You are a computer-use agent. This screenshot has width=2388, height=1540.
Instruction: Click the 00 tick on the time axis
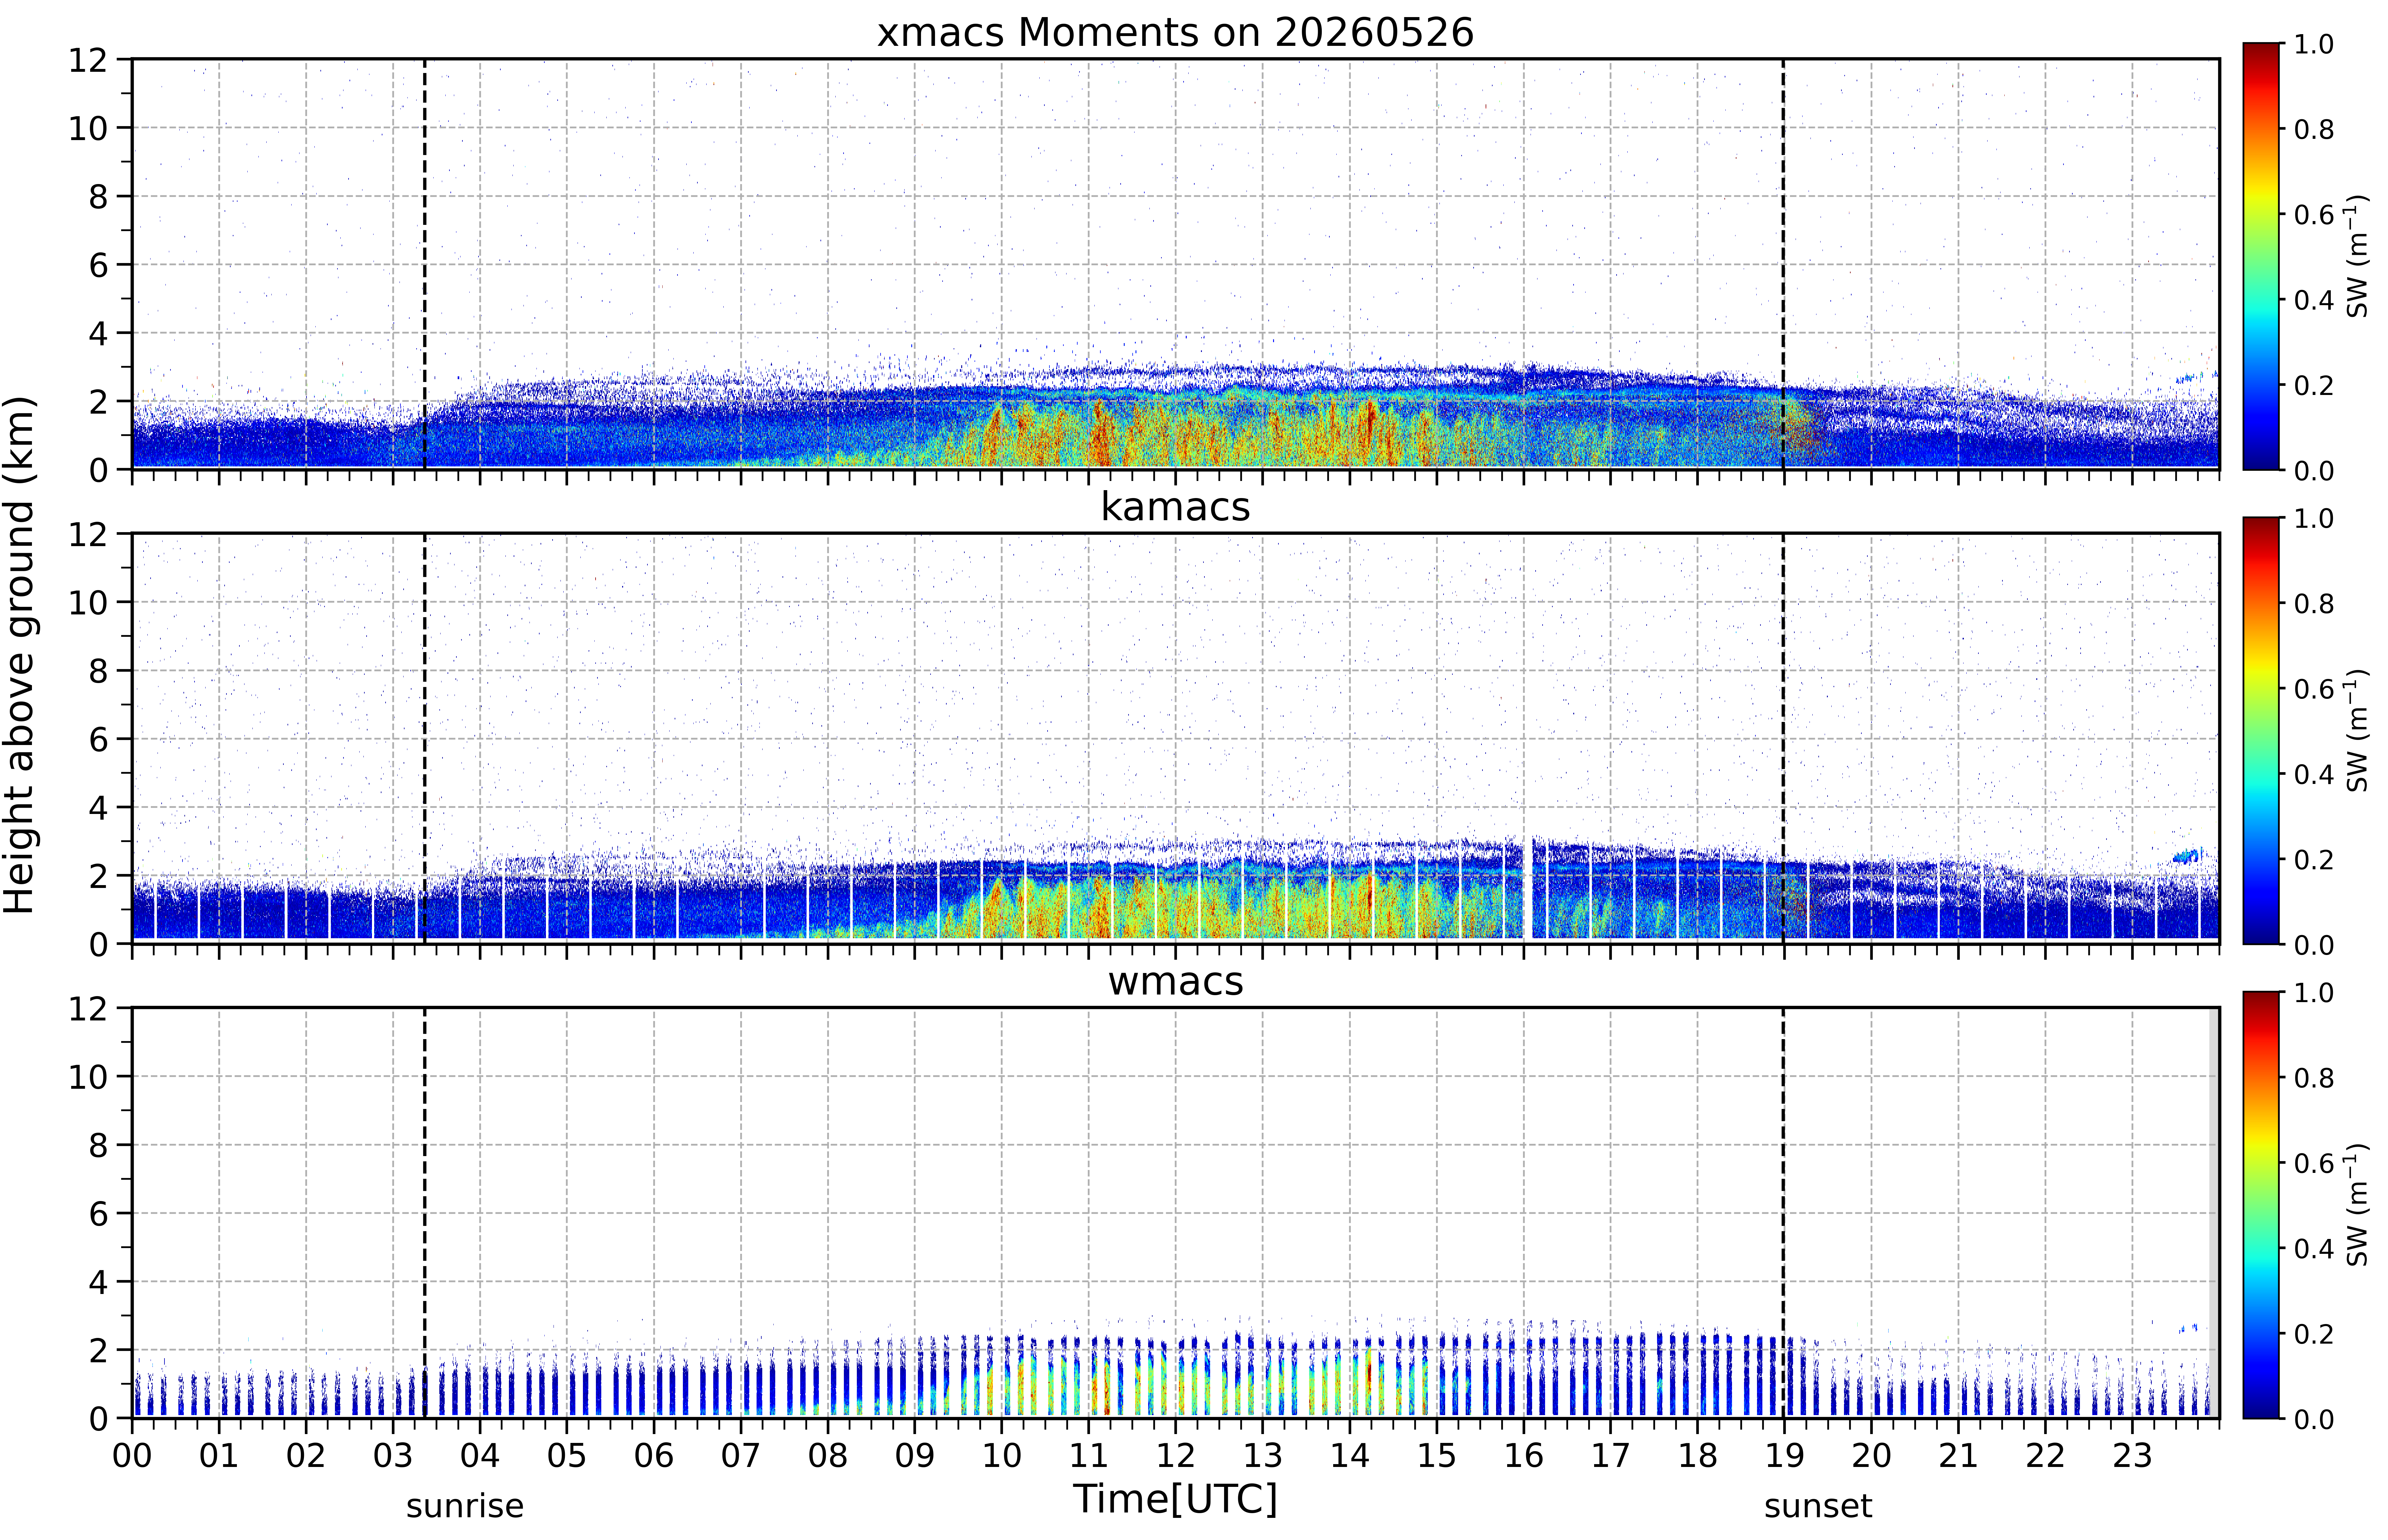click(132, 1455)
